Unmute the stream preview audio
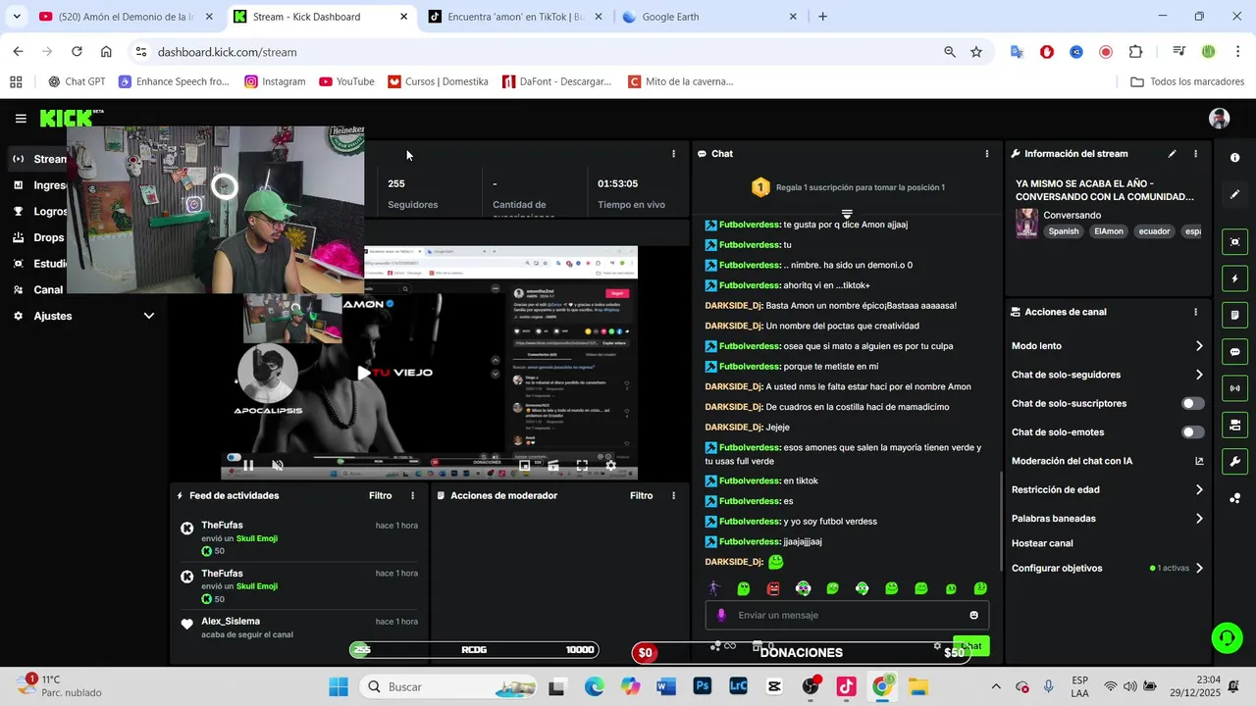This screenshot has height=706, width=1256. tap(278, 466)
